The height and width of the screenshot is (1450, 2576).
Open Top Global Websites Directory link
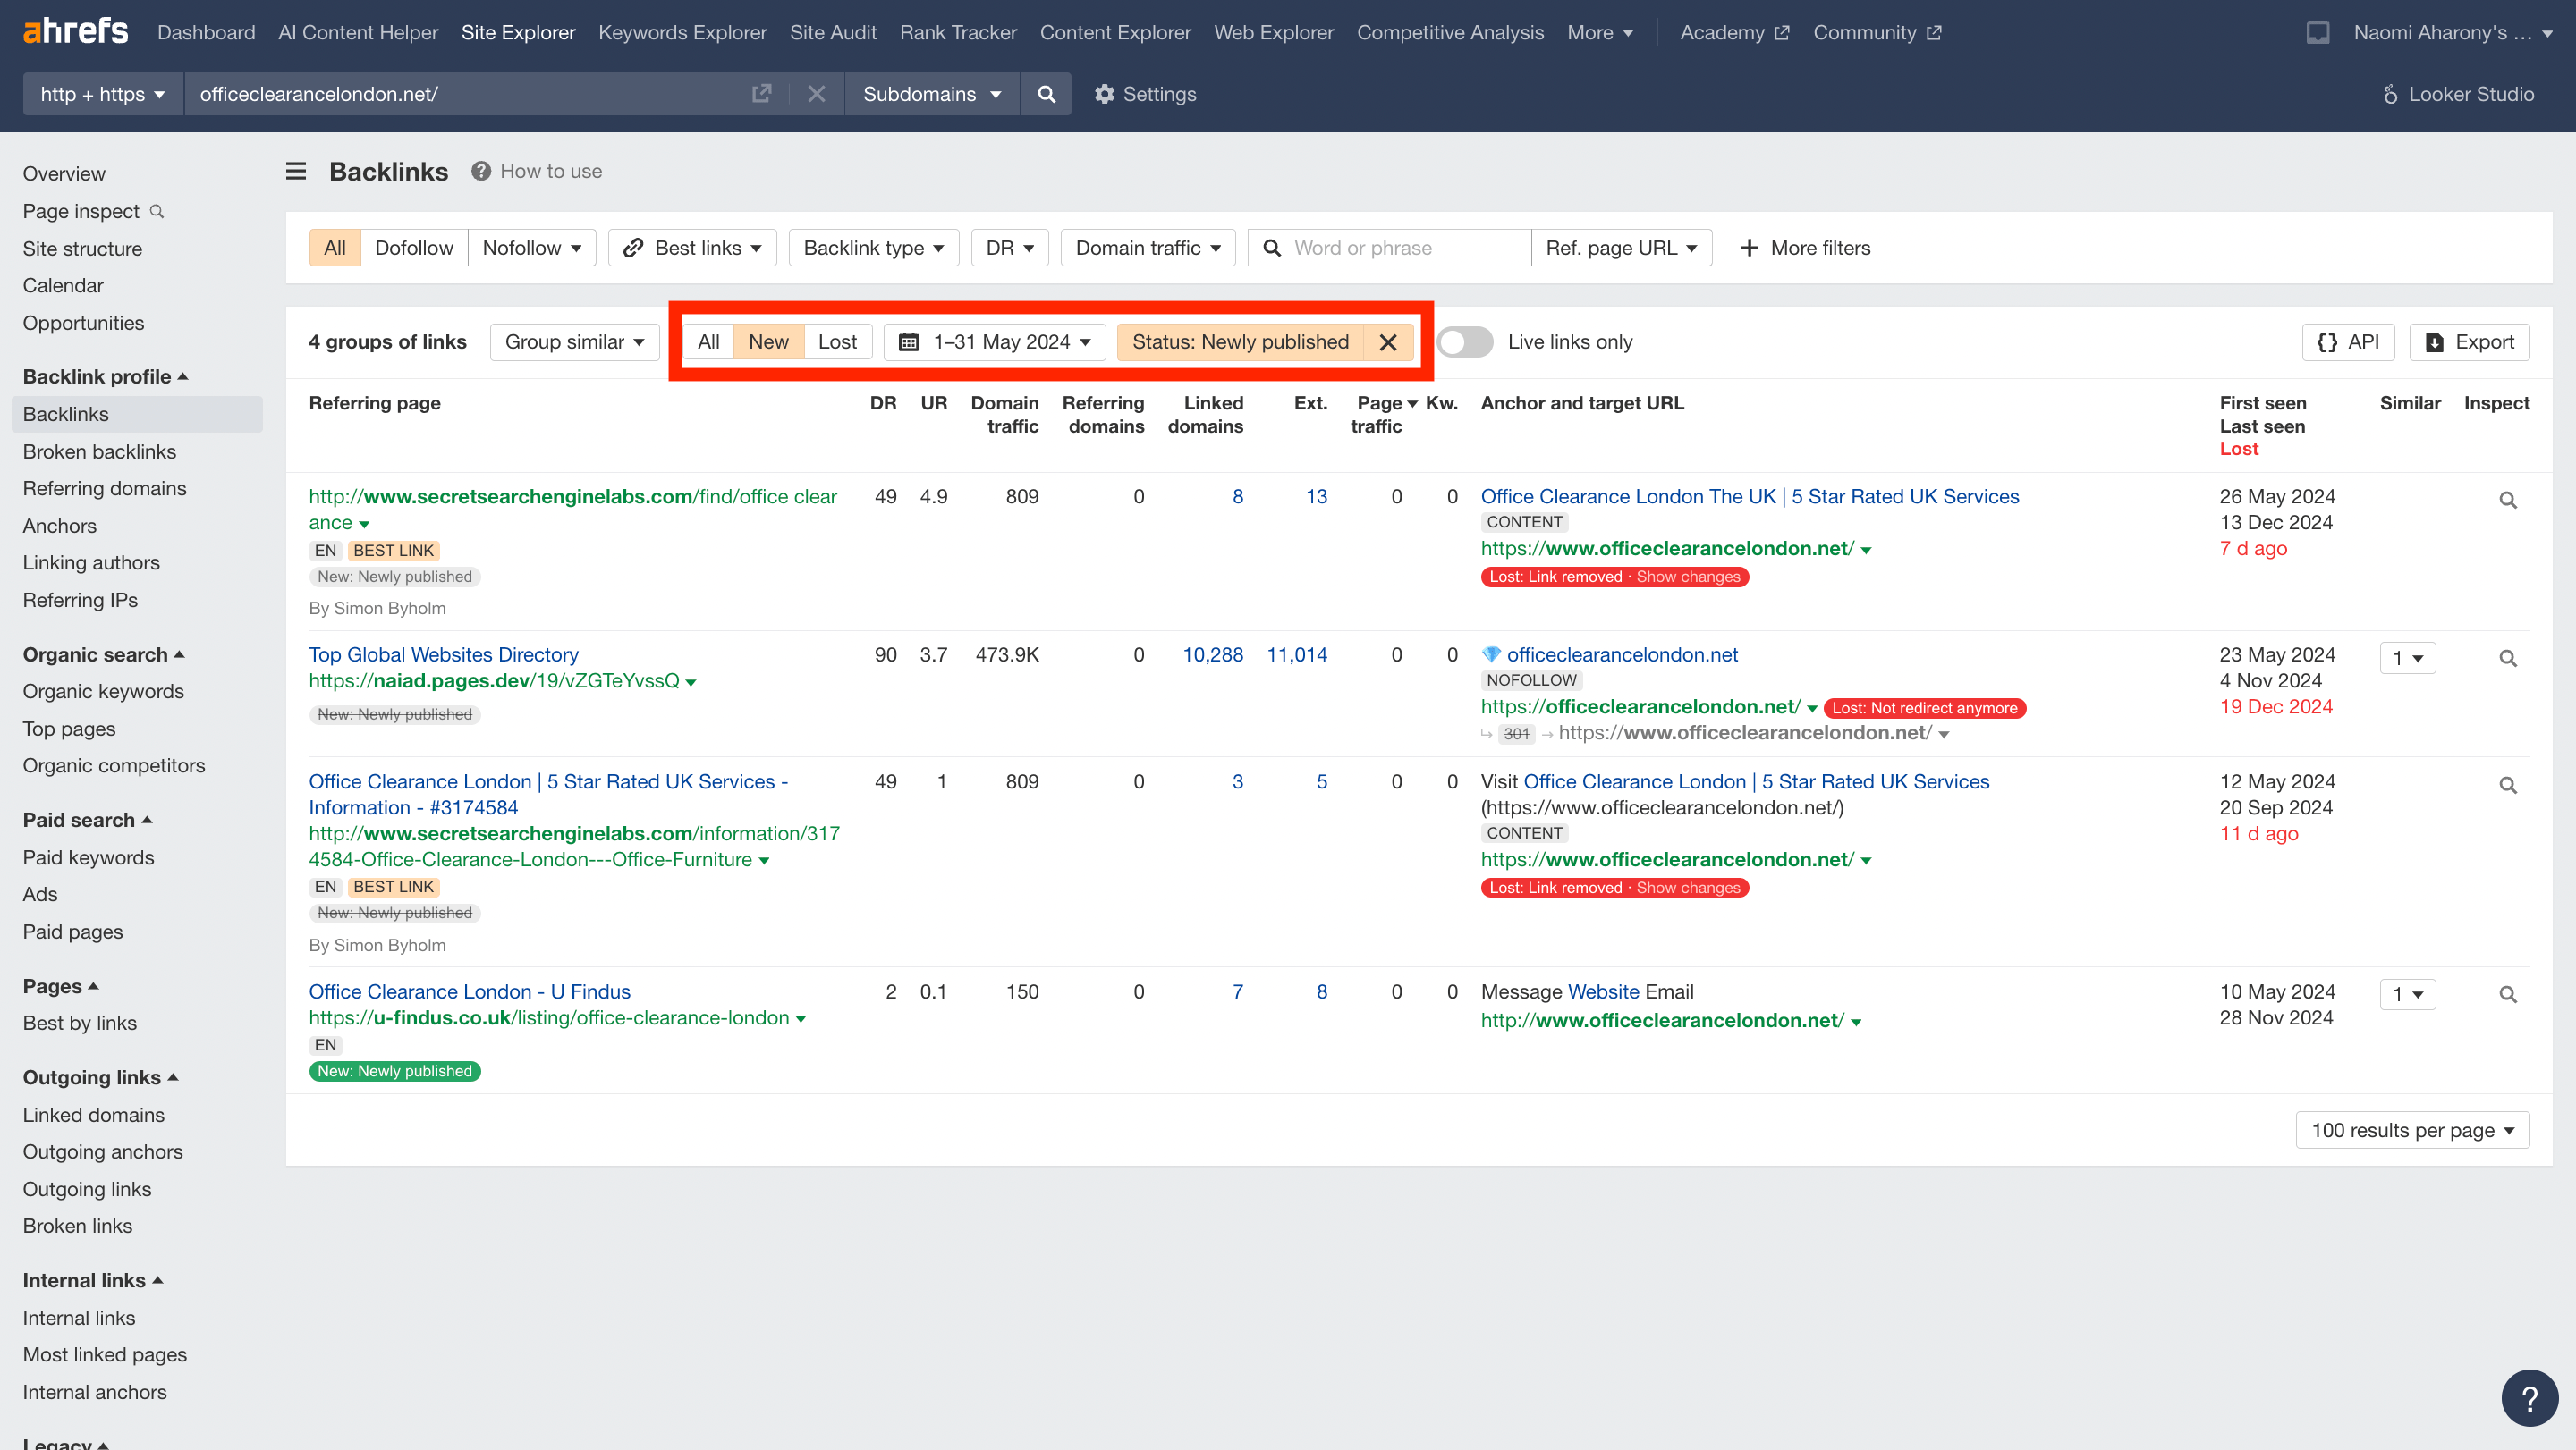443,654
